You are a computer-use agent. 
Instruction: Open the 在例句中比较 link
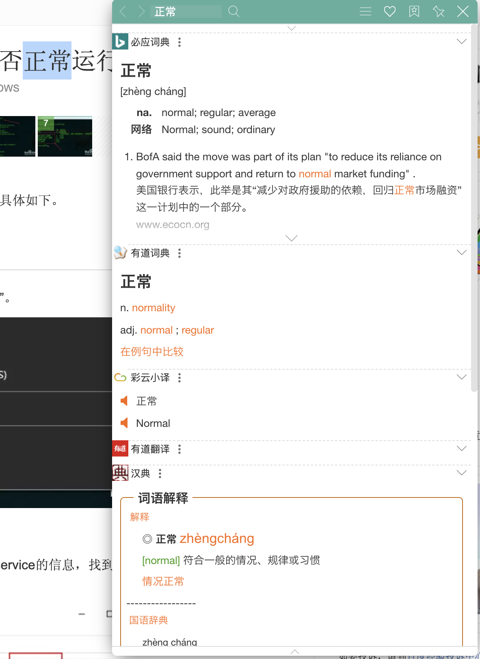[x=152, y=351]
